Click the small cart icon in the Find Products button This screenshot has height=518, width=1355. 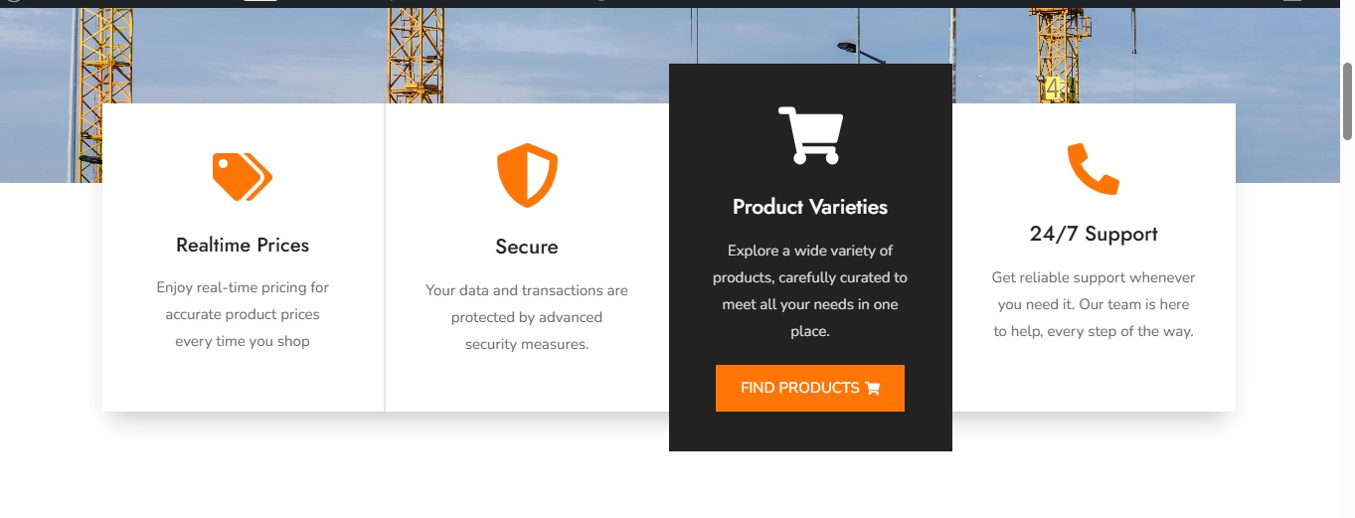[x=873, y=389]
